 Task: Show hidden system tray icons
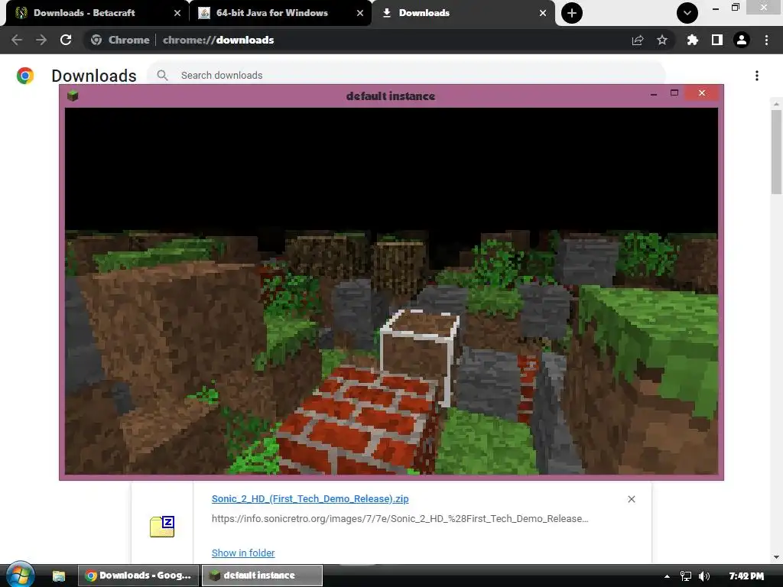(667, 576)
